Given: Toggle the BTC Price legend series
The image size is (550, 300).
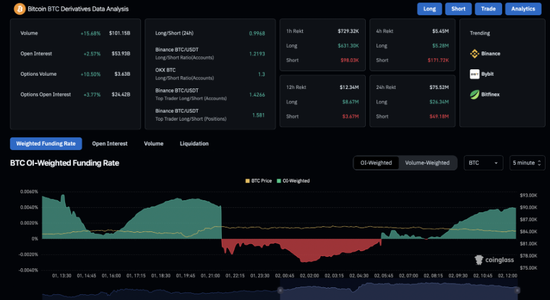Looking at the screenshot, I should (259, 181).
